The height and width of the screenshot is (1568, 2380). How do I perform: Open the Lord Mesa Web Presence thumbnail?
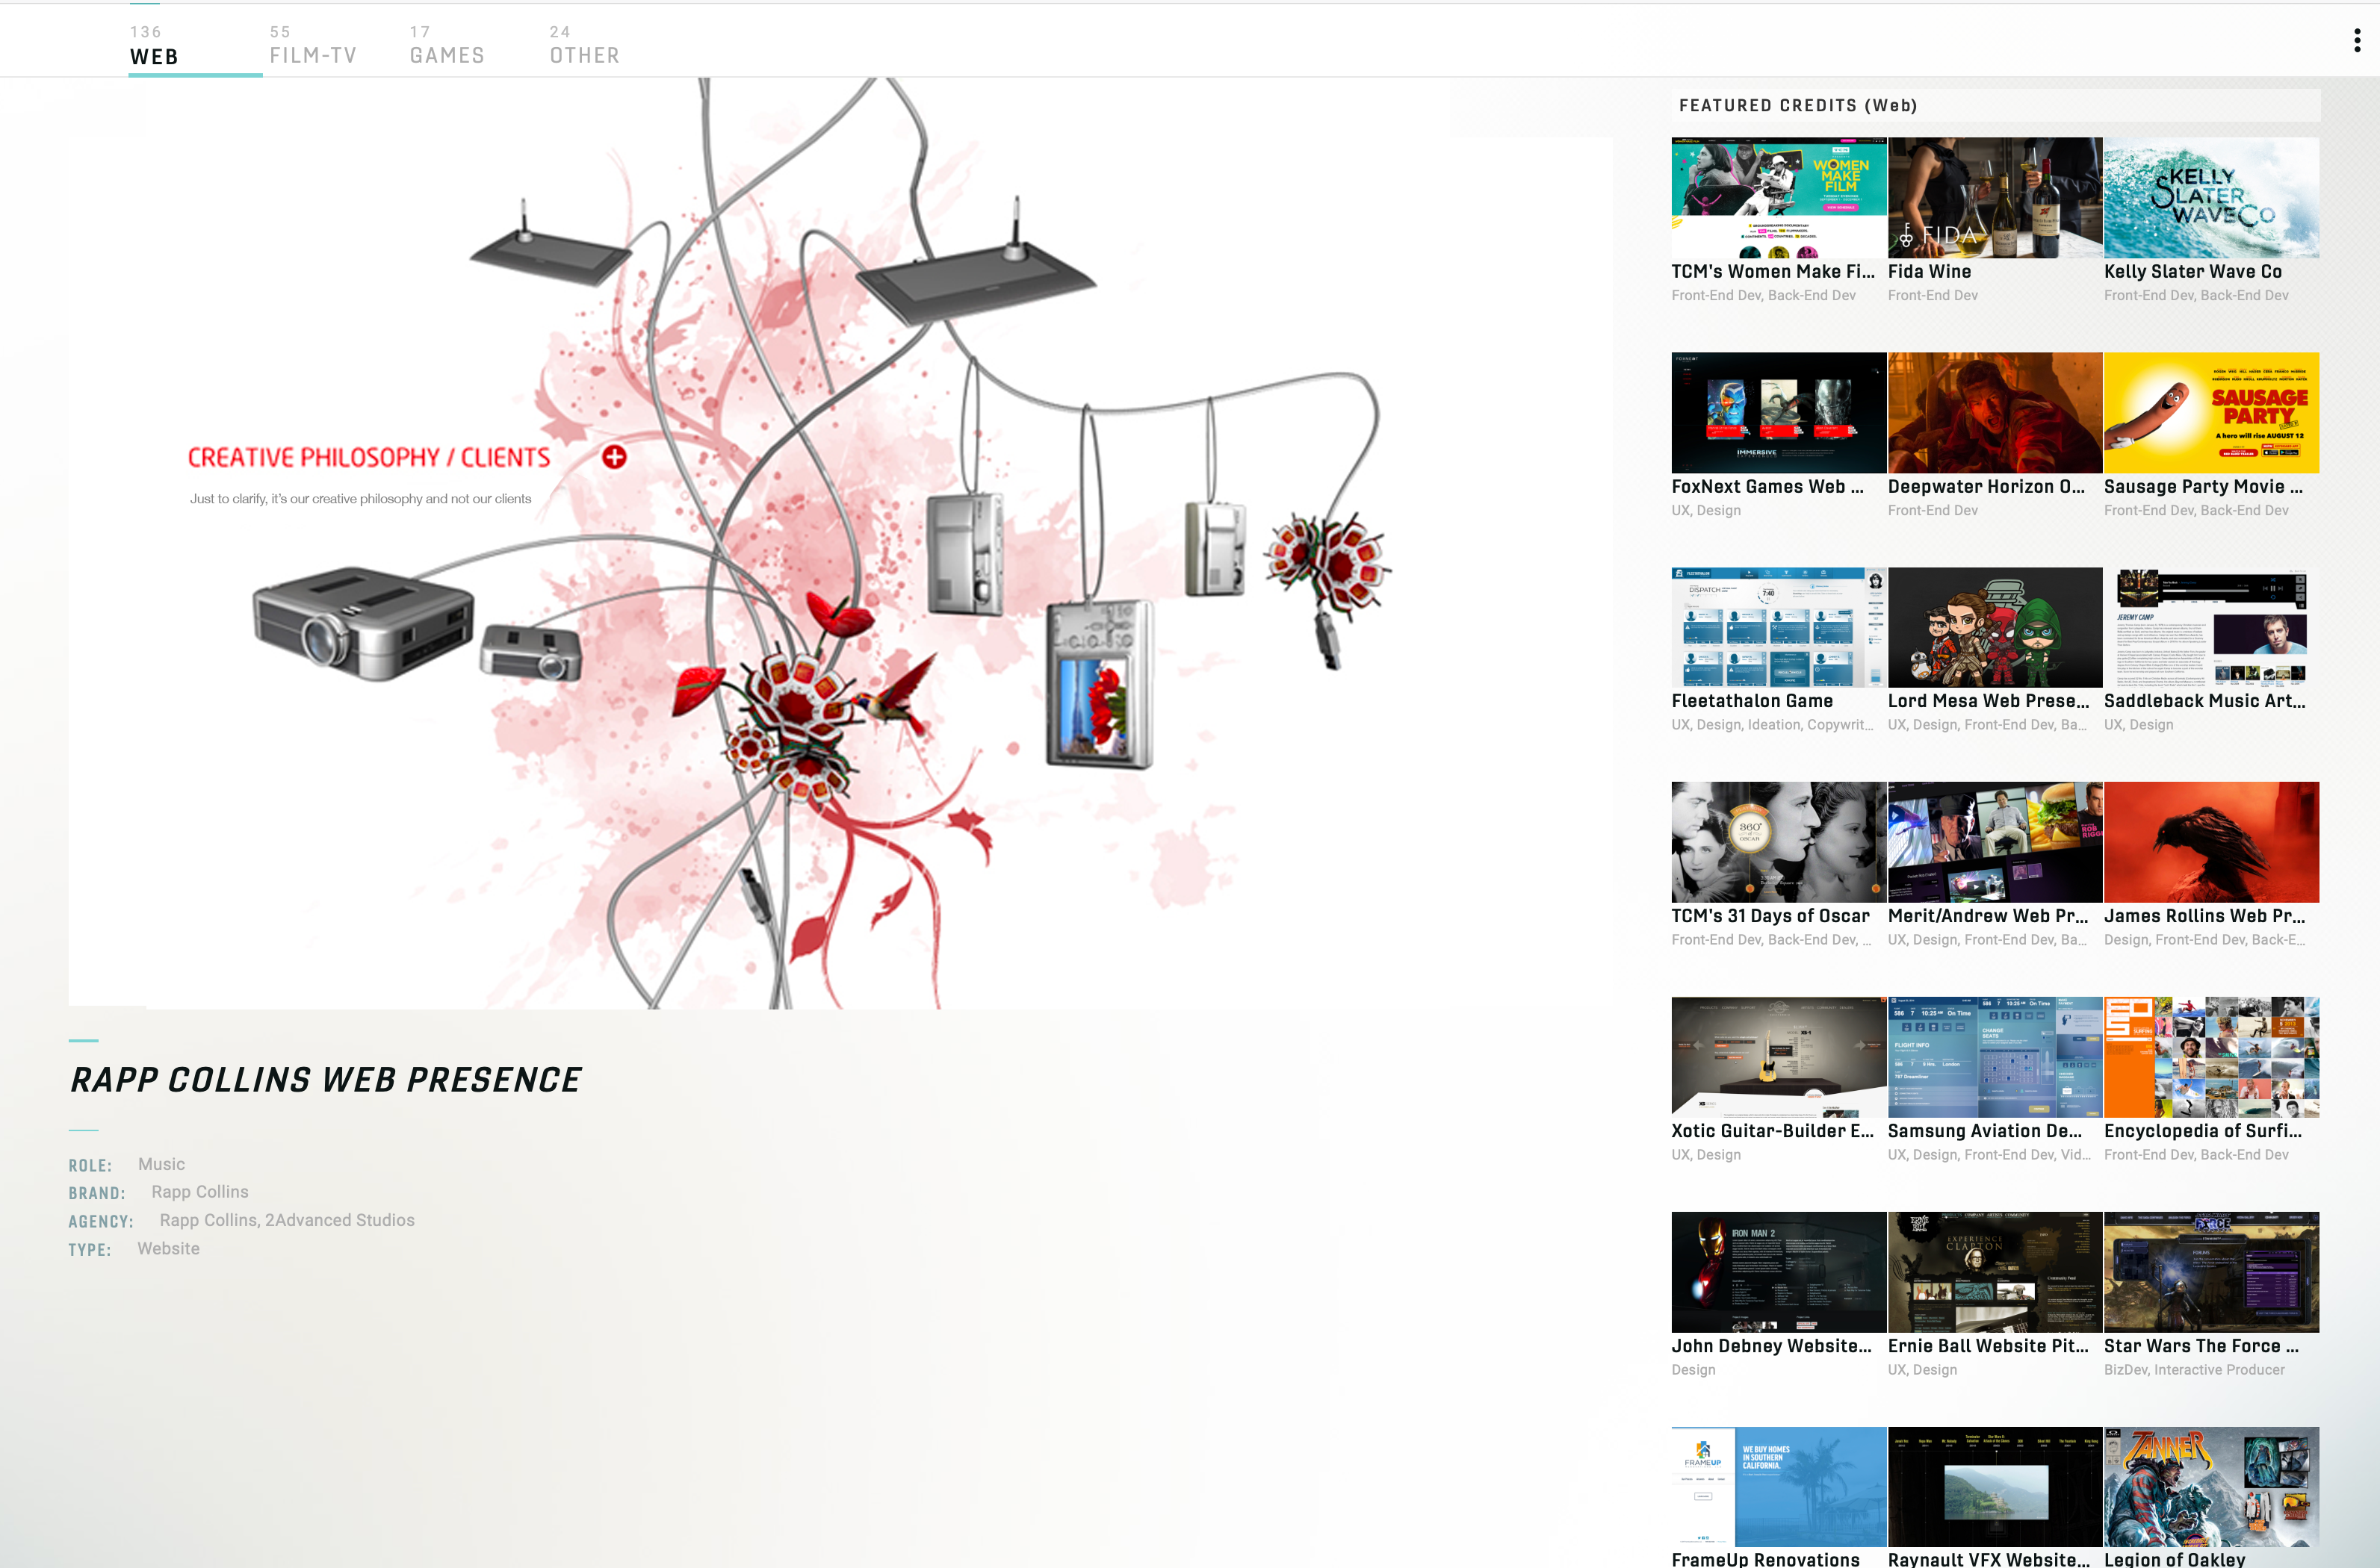click(1994, 627)
